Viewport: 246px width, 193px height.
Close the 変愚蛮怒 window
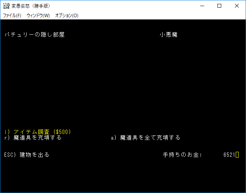pyautogui.click(x=237, y=6)
